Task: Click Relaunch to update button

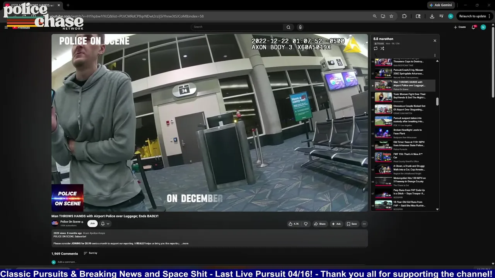Action: click(472, 16)
